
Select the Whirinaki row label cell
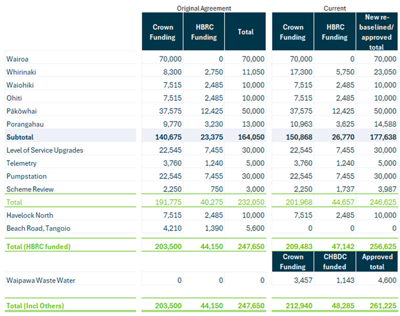[x=22, y=72]
